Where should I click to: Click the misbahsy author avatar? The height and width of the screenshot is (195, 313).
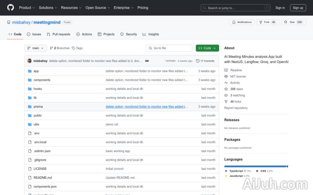tap(30, 61)
